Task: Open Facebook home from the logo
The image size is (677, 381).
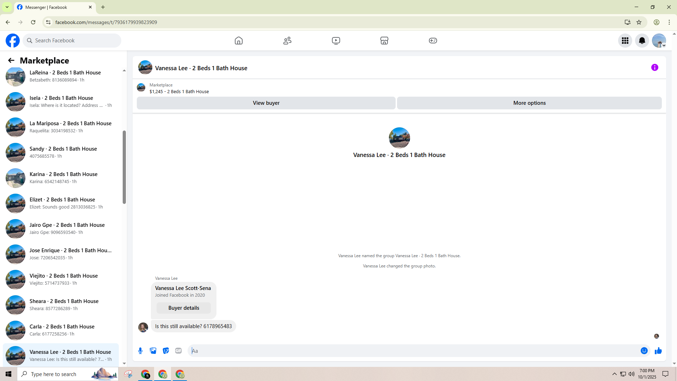Action: coord(13,41)
